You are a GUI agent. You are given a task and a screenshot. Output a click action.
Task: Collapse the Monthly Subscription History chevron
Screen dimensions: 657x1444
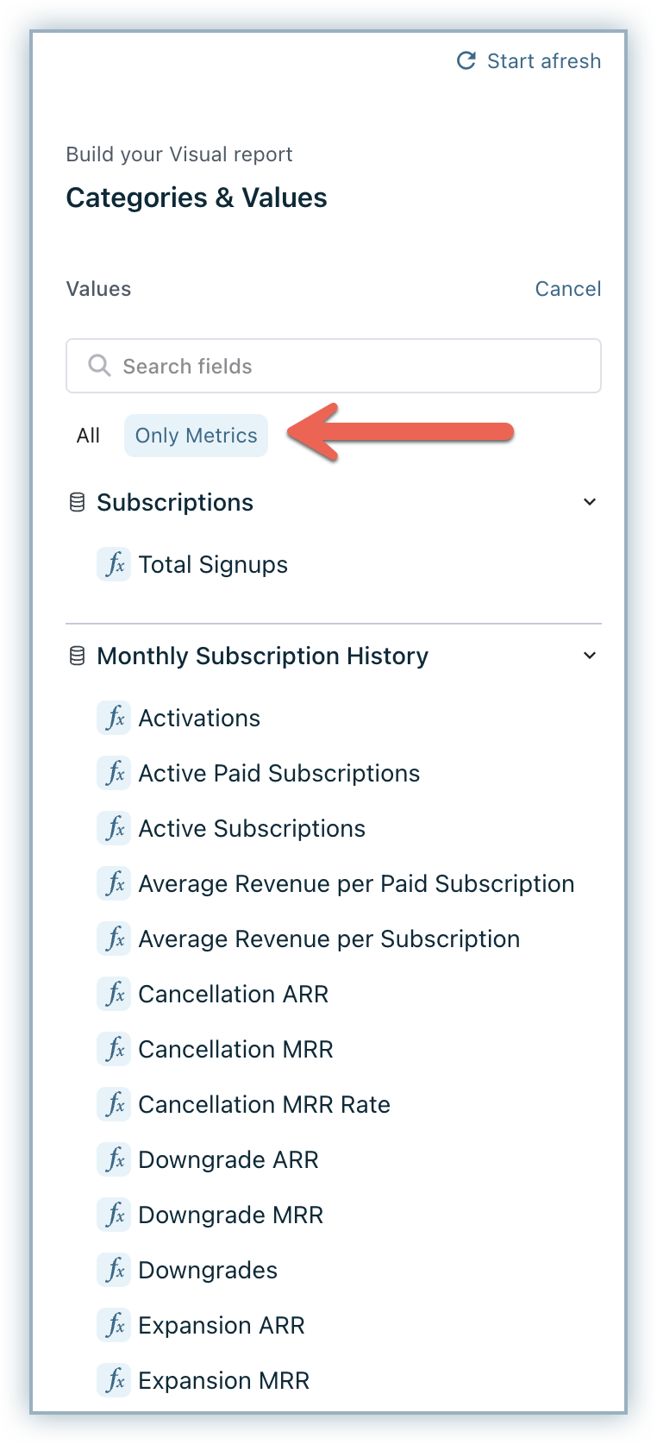click(x=590, y=656)
